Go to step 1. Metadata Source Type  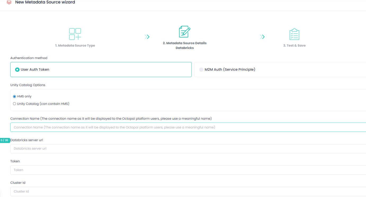[75, 45]
